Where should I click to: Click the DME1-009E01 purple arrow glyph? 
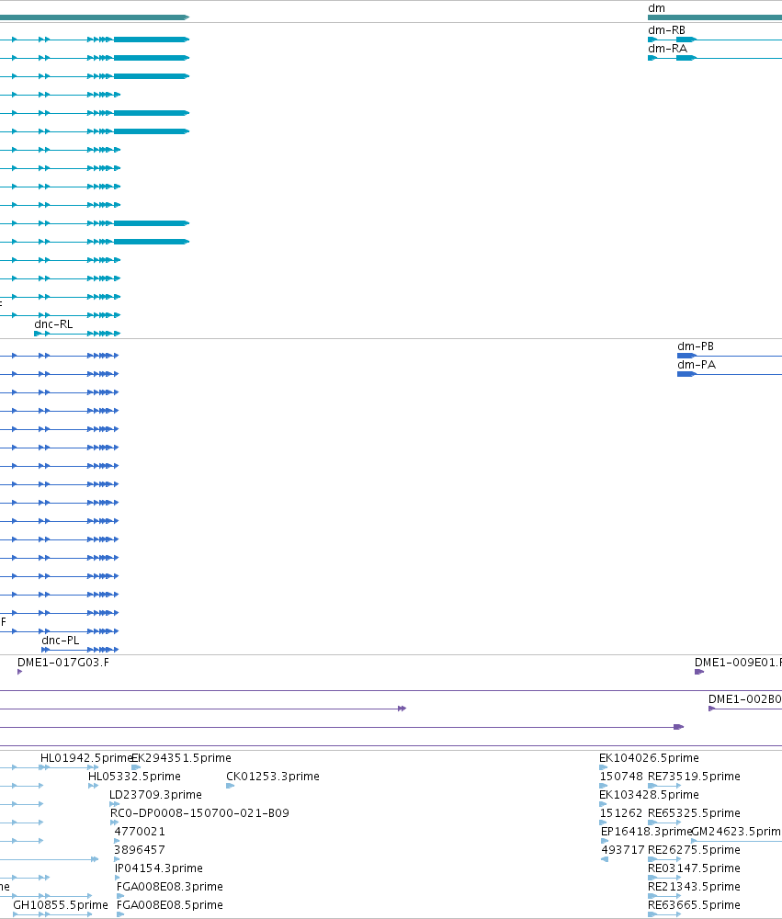[698, 672]
